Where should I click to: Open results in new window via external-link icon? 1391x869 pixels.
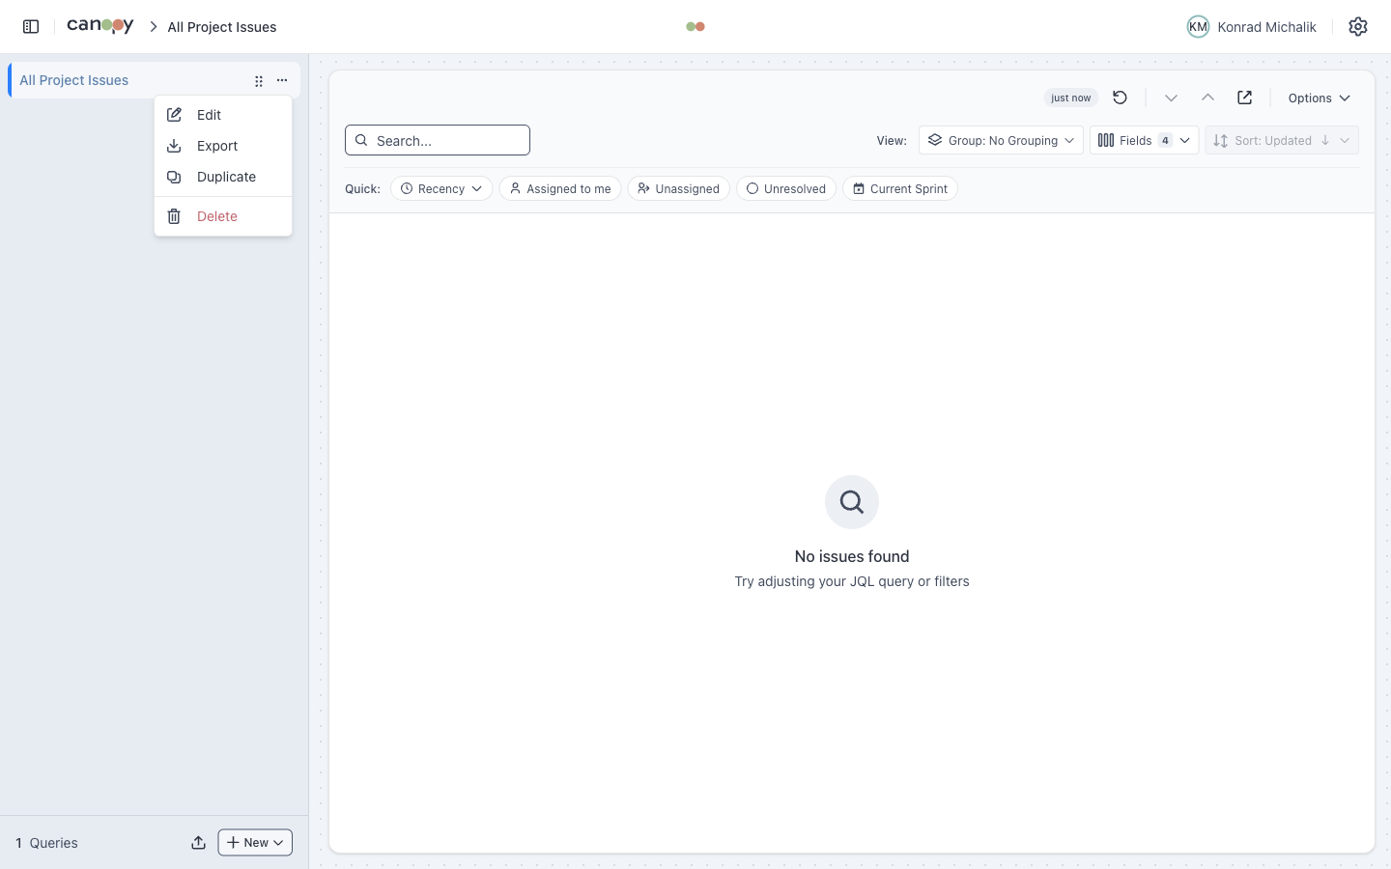point(1244,98)
